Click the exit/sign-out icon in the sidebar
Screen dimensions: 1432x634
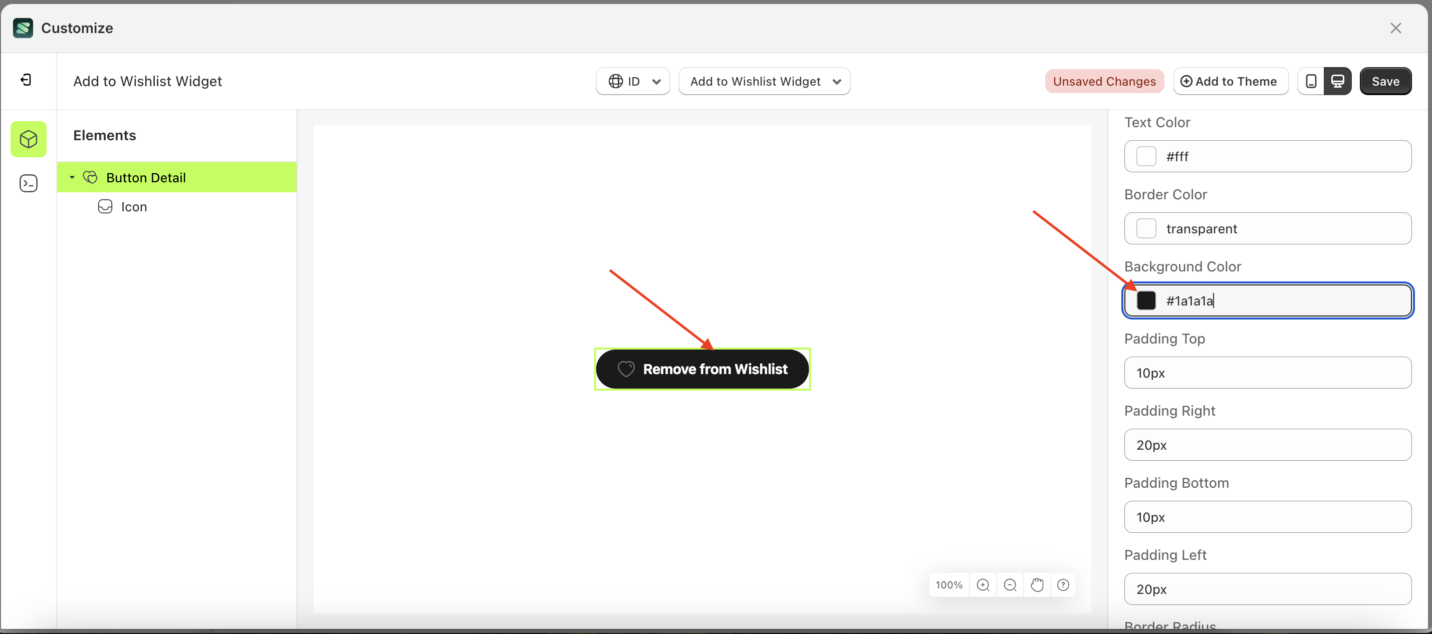point(26,80)
